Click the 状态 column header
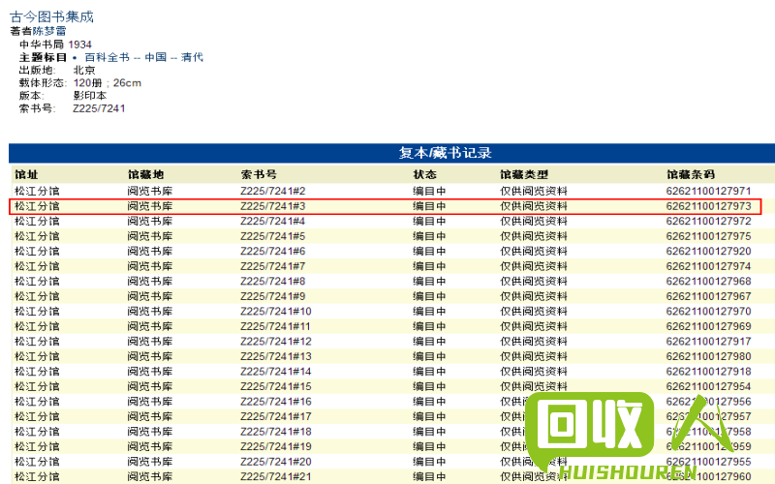Viewport: 775px width, 484px height. coord(425,174)
